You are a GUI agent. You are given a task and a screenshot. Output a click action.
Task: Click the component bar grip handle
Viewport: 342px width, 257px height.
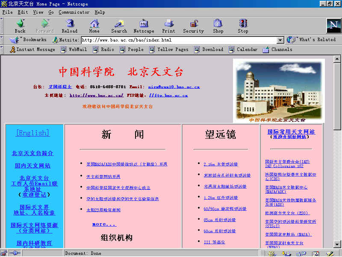[x=262, y=254]
